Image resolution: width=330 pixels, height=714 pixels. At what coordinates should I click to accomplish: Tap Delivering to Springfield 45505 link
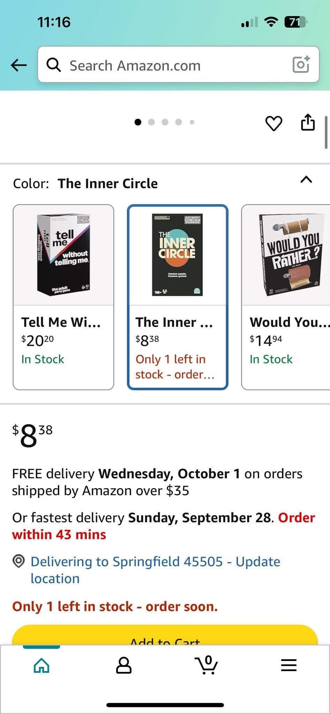pos(155,570)
